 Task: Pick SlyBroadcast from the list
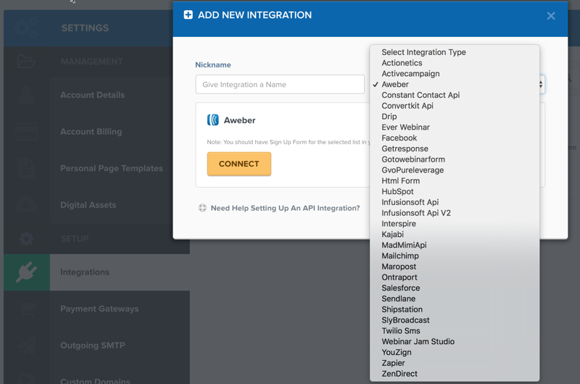[455, 320]
